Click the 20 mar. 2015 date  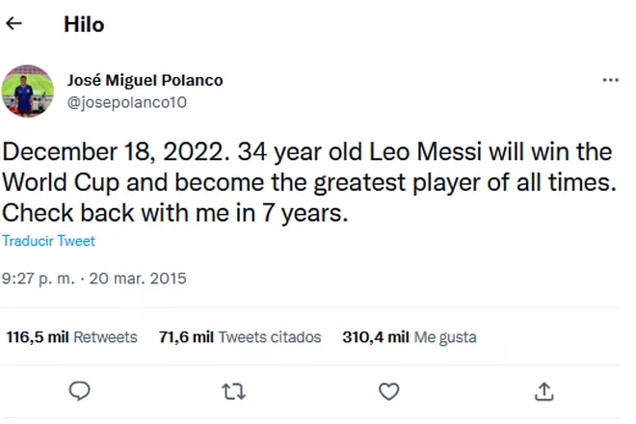138,278
